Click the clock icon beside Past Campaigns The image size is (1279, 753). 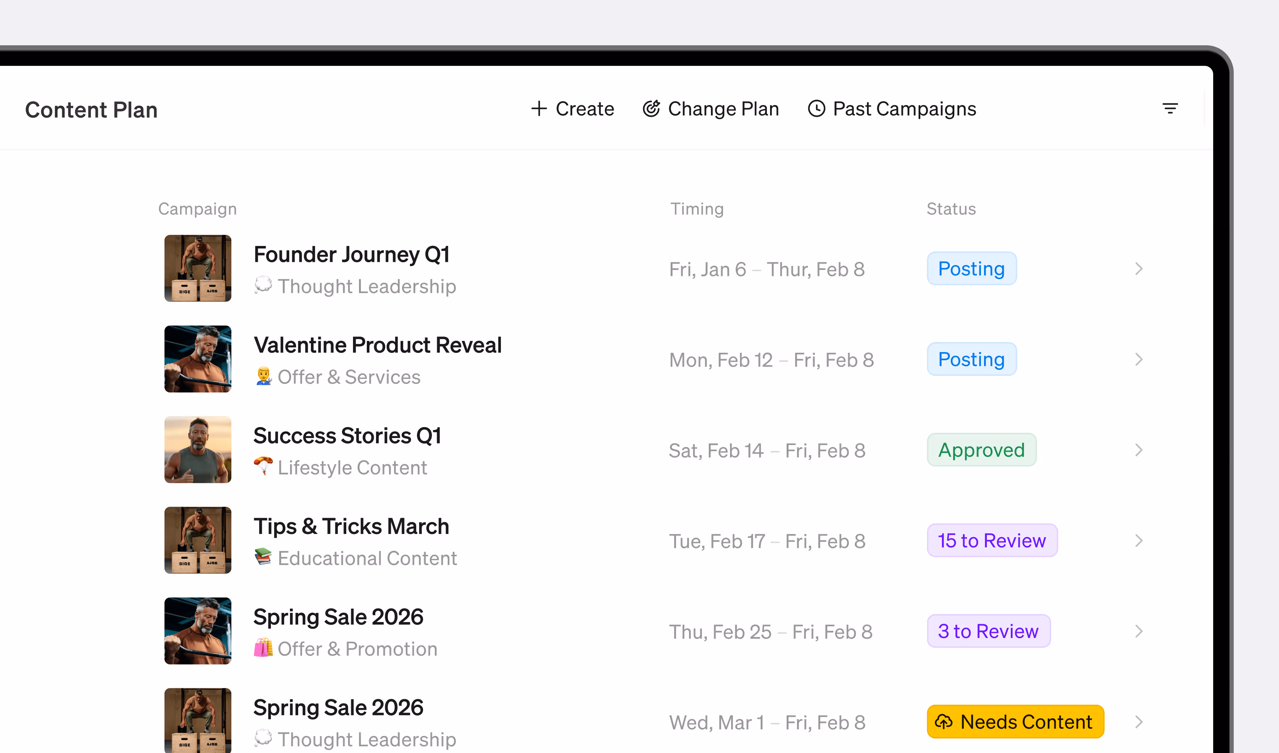pos(816,108)
